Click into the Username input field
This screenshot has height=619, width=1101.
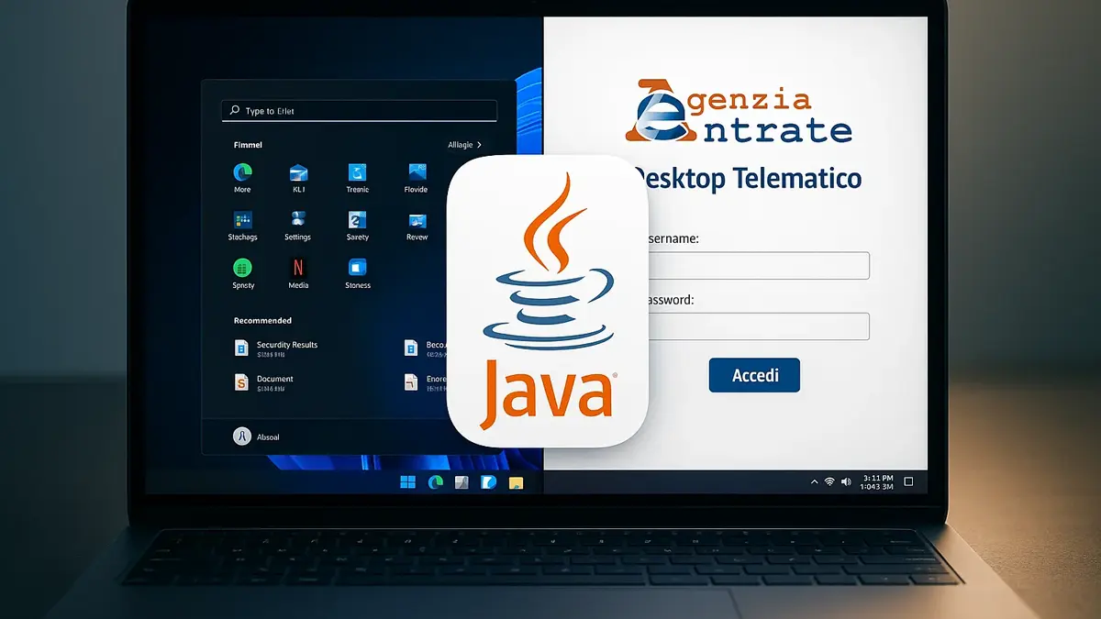pos(760,266)
